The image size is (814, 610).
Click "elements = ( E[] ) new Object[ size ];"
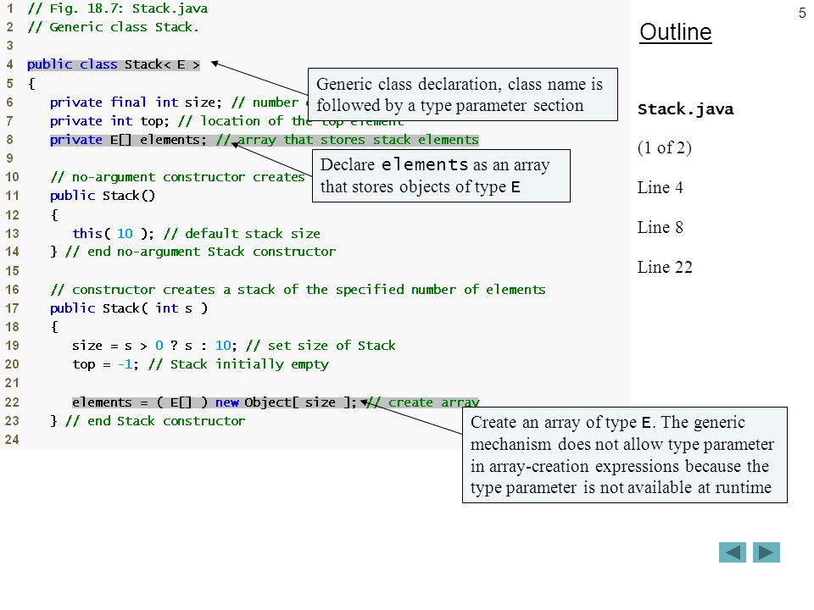pyautogui.click(x=215, y=402)
